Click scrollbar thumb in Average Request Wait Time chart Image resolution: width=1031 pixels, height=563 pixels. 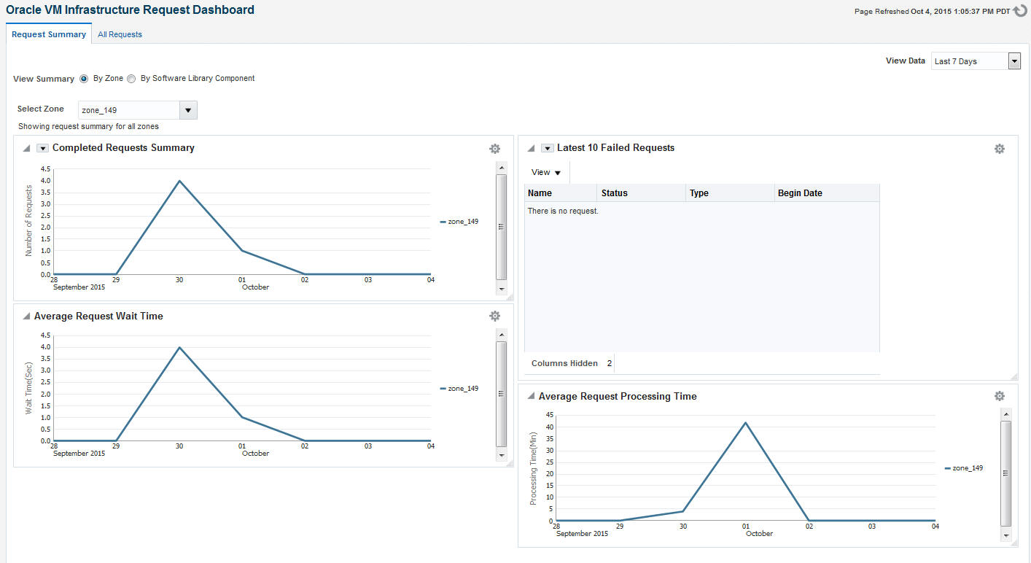click(501, 394)
